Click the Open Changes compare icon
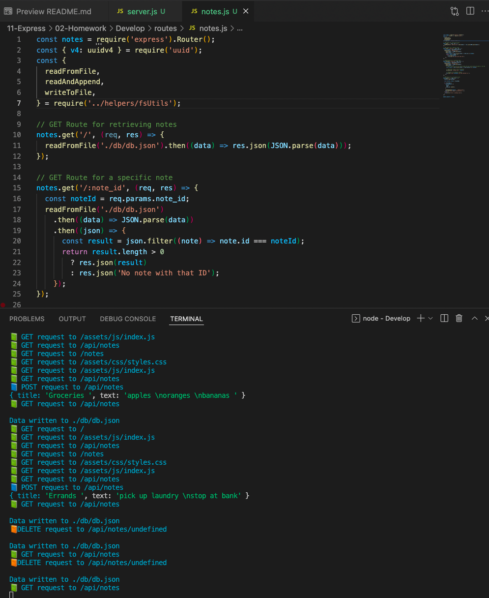The height and width of the screenshot is (598, 489). [455, 11]
